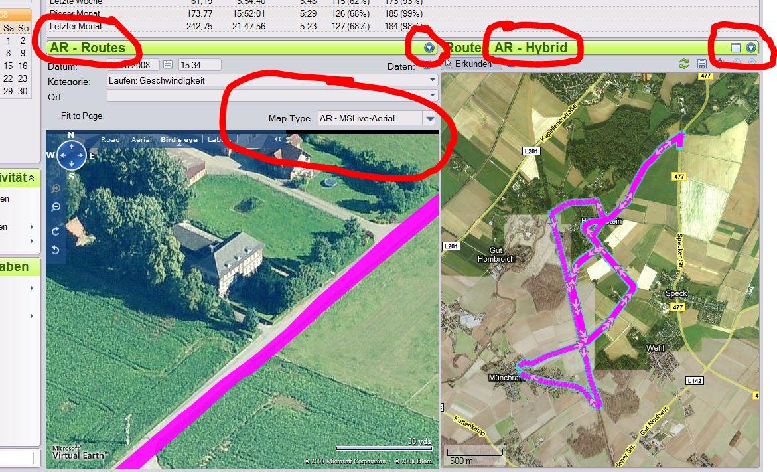Collapse the Virtual Earth toolbar with <<
The image size is (777, 472).
(x=278, y=139)
